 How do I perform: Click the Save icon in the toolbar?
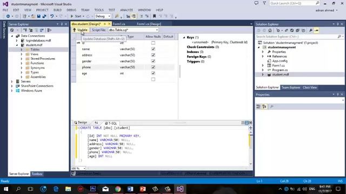coord(39,16)
